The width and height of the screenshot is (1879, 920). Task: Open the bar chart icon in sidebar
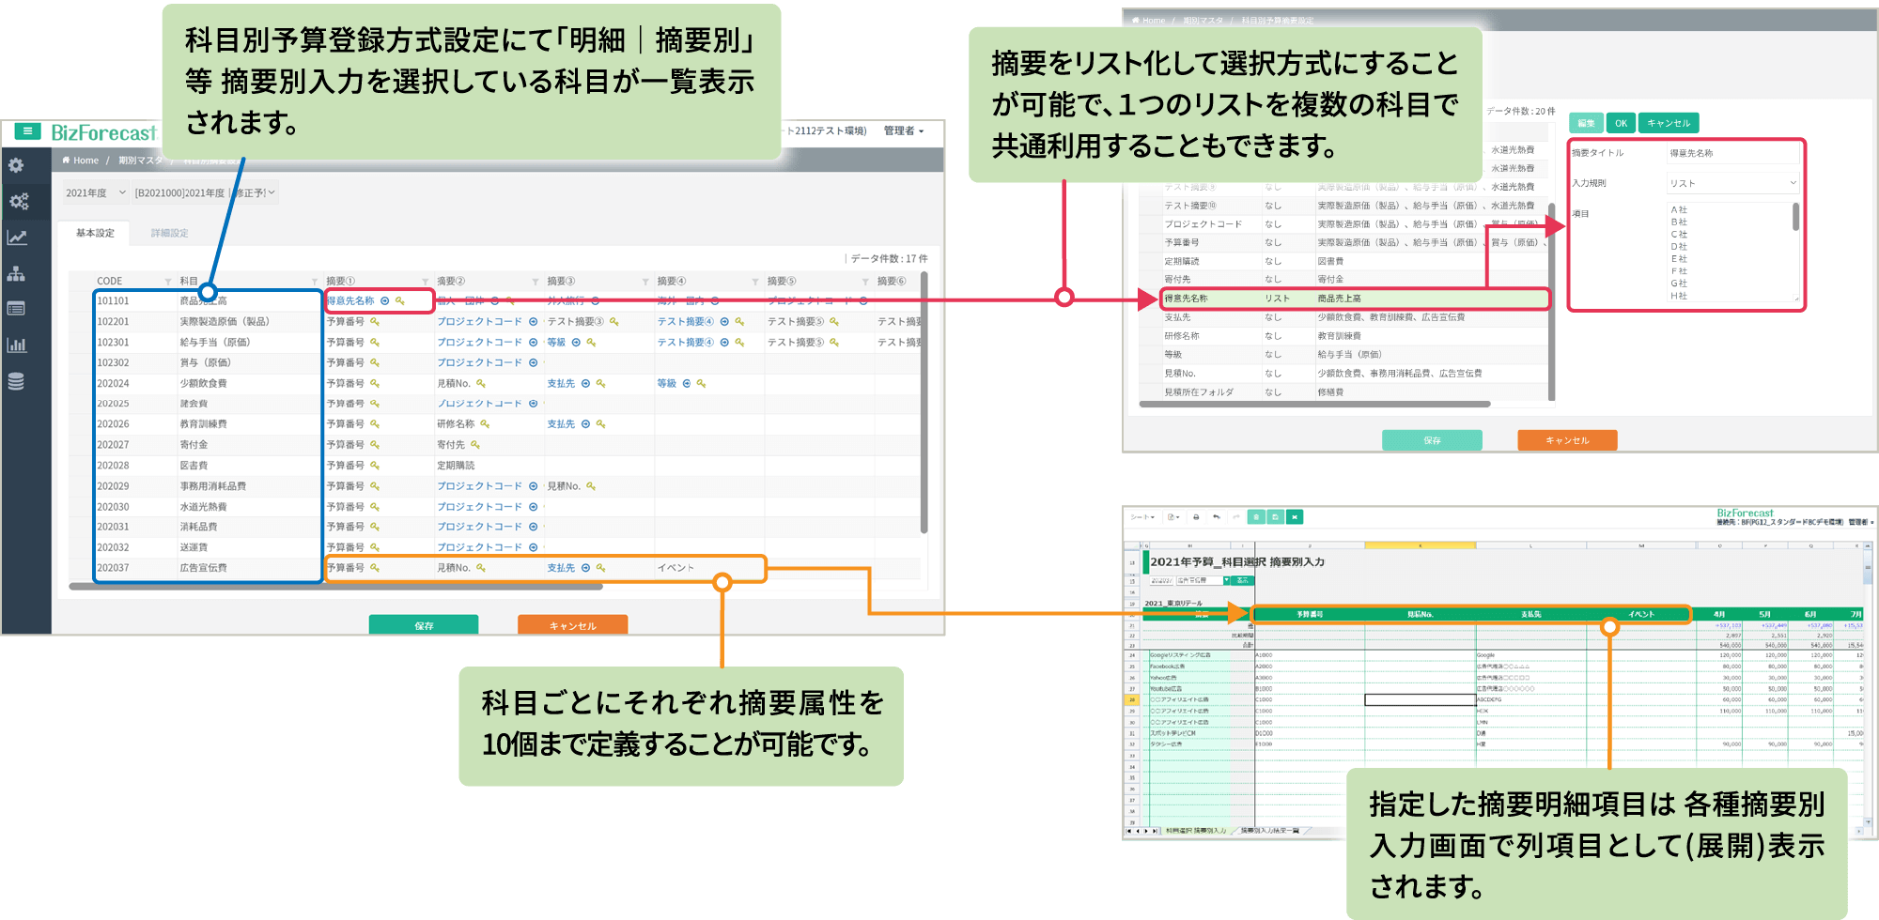point(16,345)
